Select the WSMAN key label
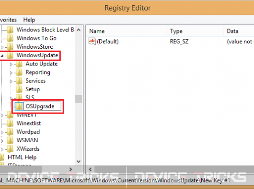Image resolution: width=254 pixels, height=189 pixels. click(27, 140)
